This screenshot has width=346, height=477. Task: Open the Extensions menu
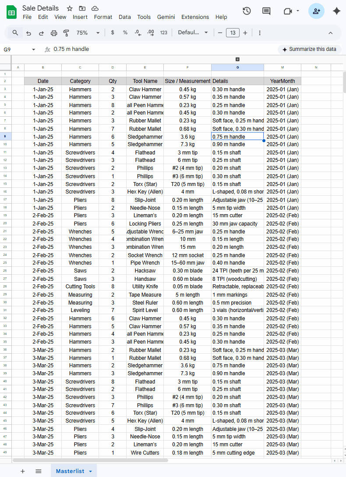point(195,17)
